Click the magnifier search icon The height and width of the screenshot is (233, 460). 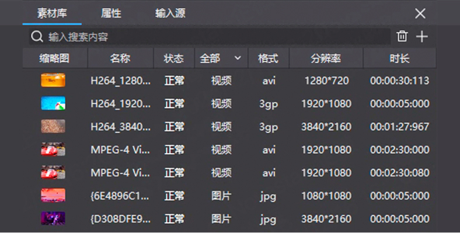(37, 37)
